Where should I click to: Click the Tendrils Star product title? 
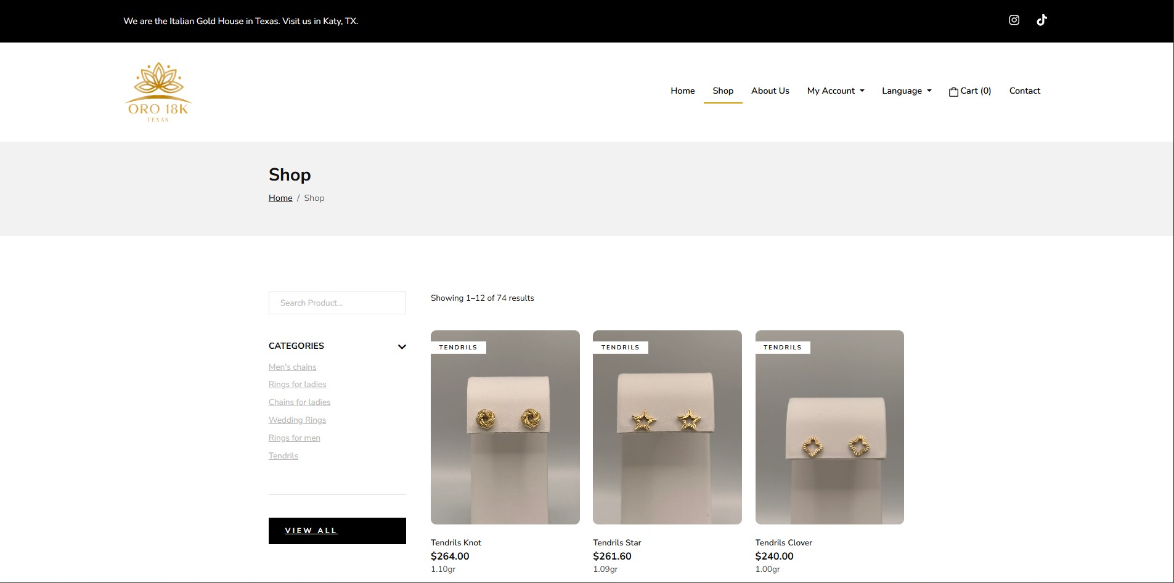[617, 542]
